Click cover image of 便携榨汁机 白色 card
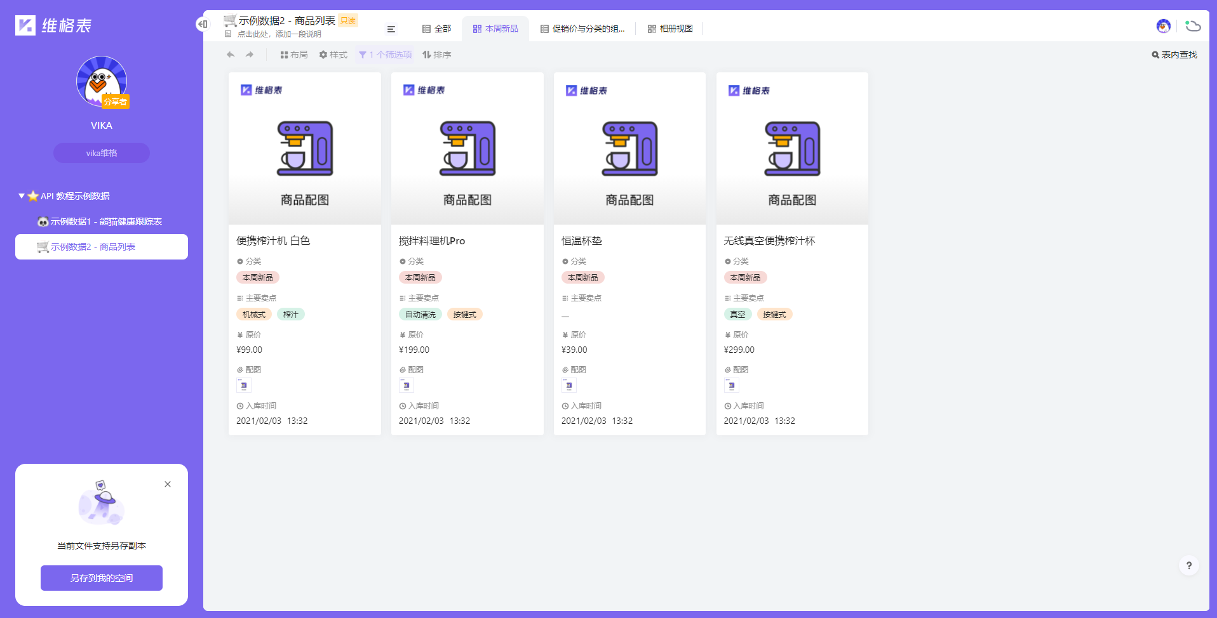The height and width of the screenshot is (618, 1217). coord(305,148)
